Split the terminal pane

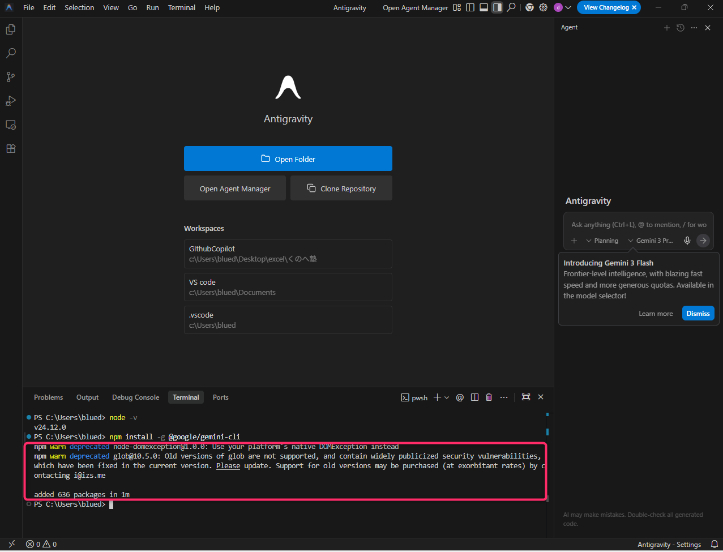tap(475, 397)
